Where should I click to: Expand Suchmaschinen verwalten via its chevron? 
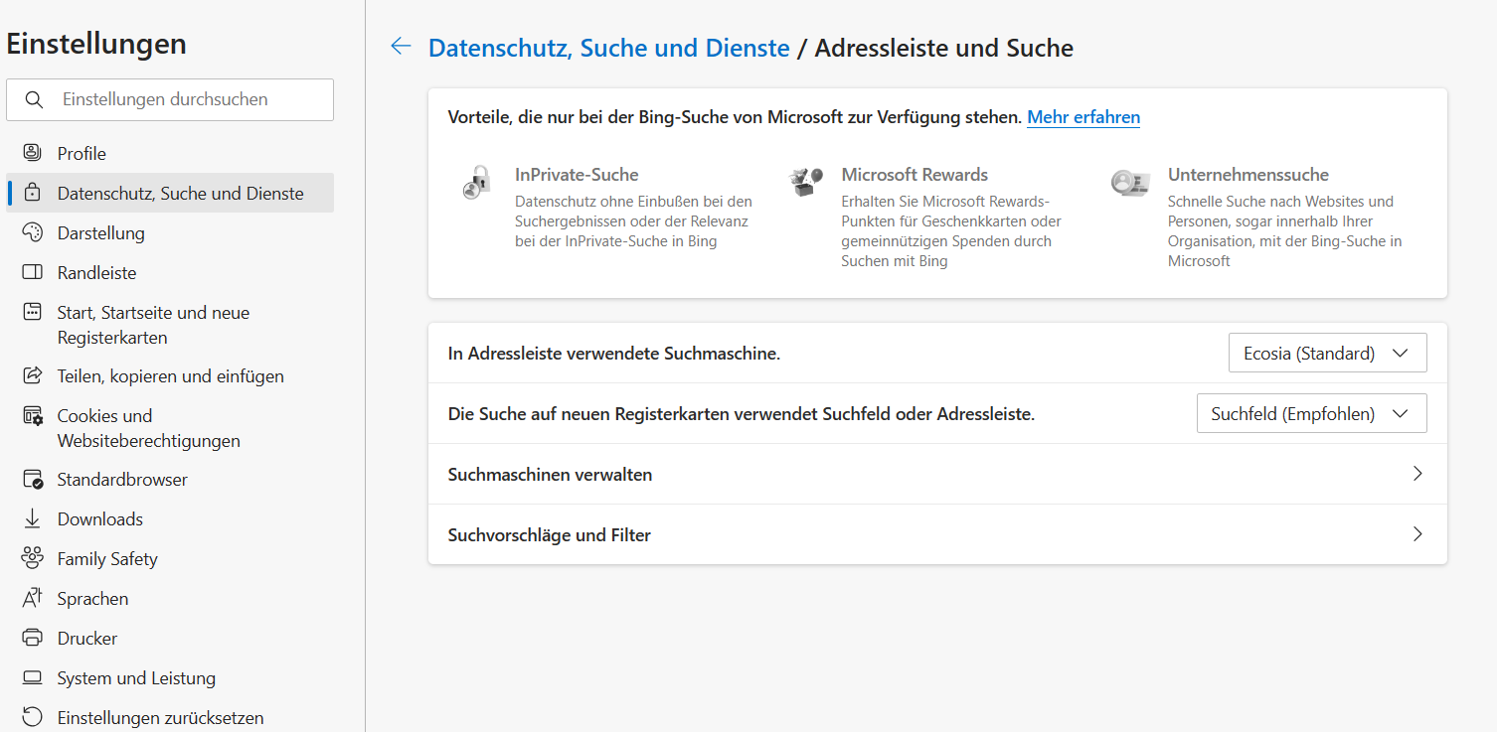1417,474
